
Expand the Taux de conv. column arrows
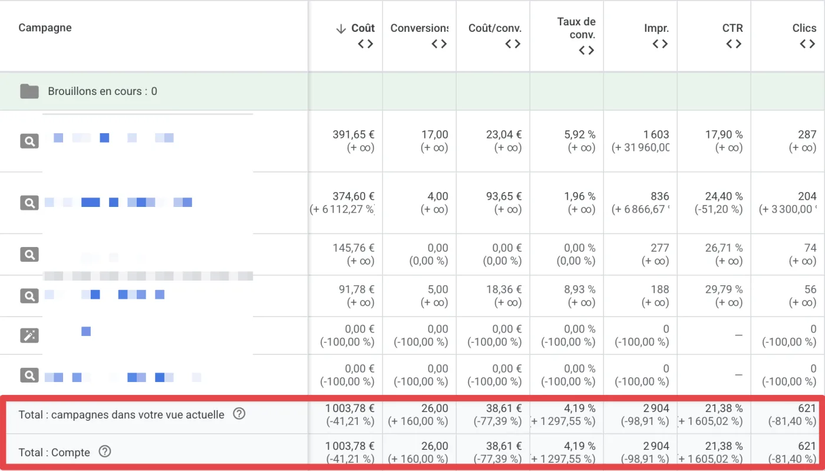click(x=586, y=50)
